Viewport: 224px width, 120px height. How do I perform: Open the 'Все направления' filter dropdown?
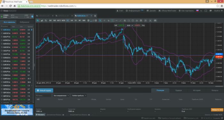click(61, 95)
